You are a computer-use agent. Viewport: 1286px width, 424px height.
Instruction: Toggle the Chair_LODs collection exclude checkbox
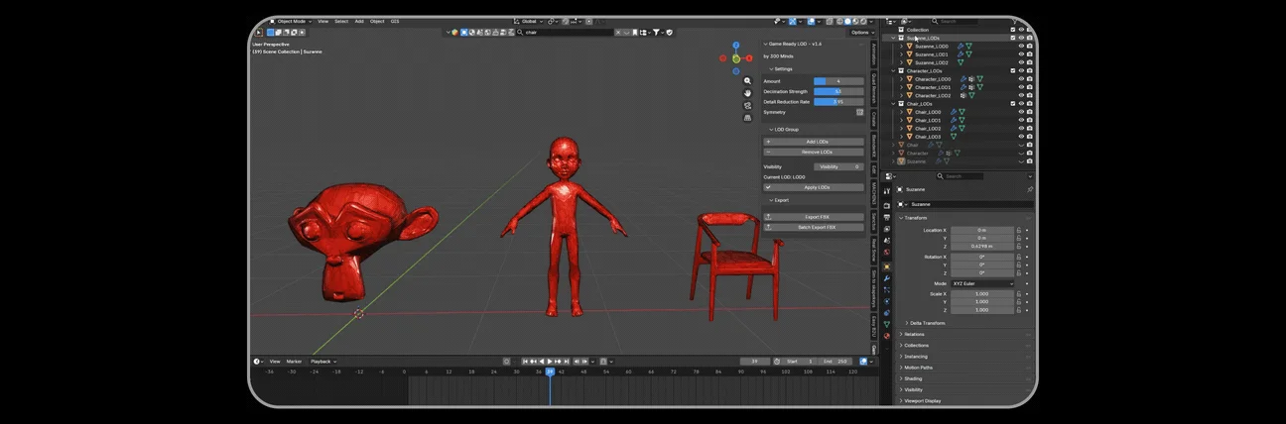(x=1013, y=104)
